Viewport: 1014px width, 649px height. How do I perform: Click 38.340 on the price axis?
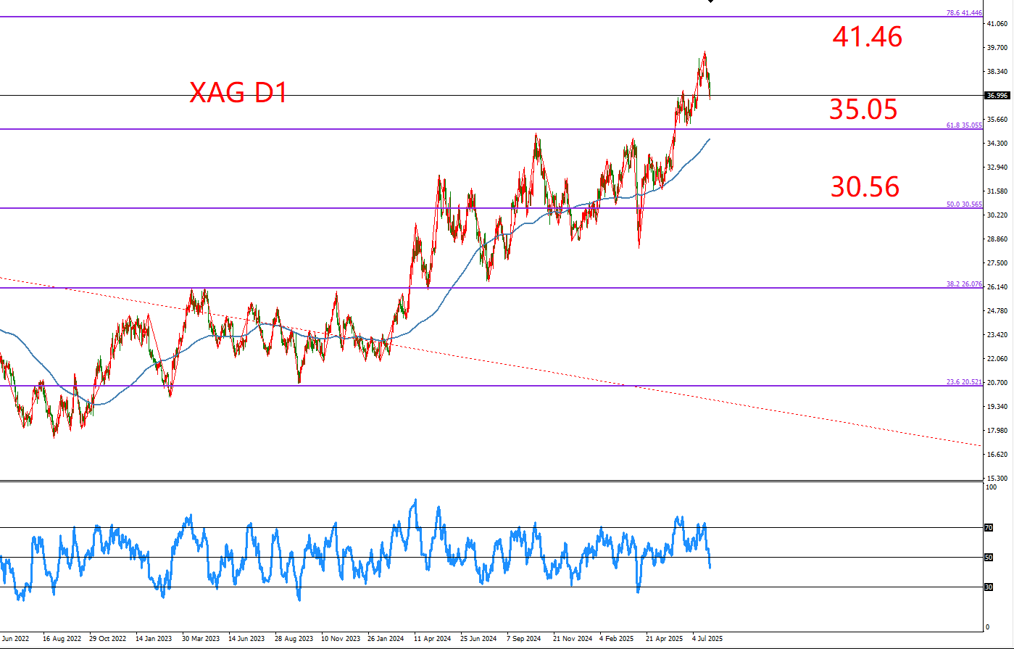pyautogui.click(x=997, y=72)
